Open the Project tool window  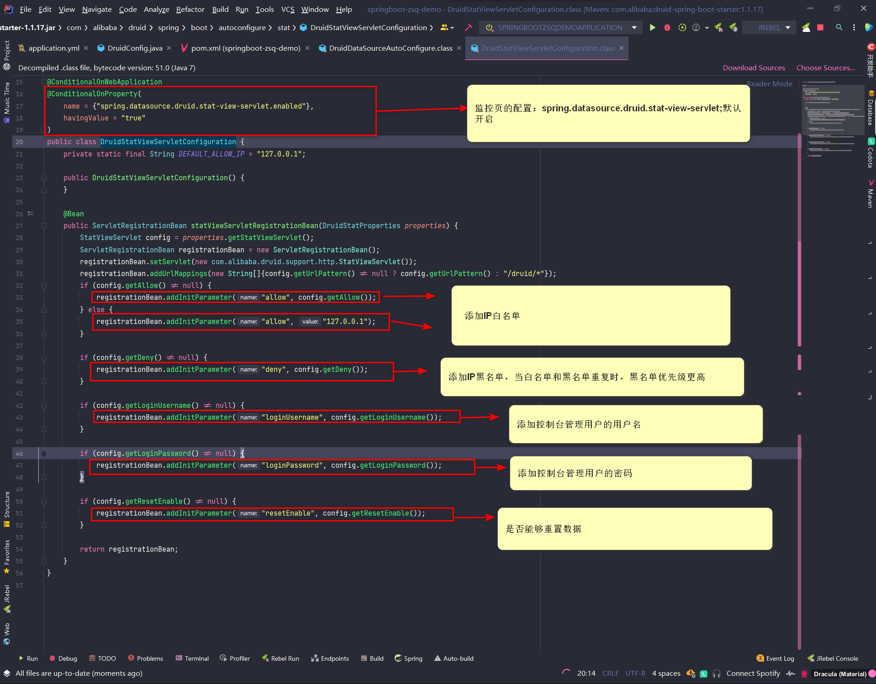[6, 55]
